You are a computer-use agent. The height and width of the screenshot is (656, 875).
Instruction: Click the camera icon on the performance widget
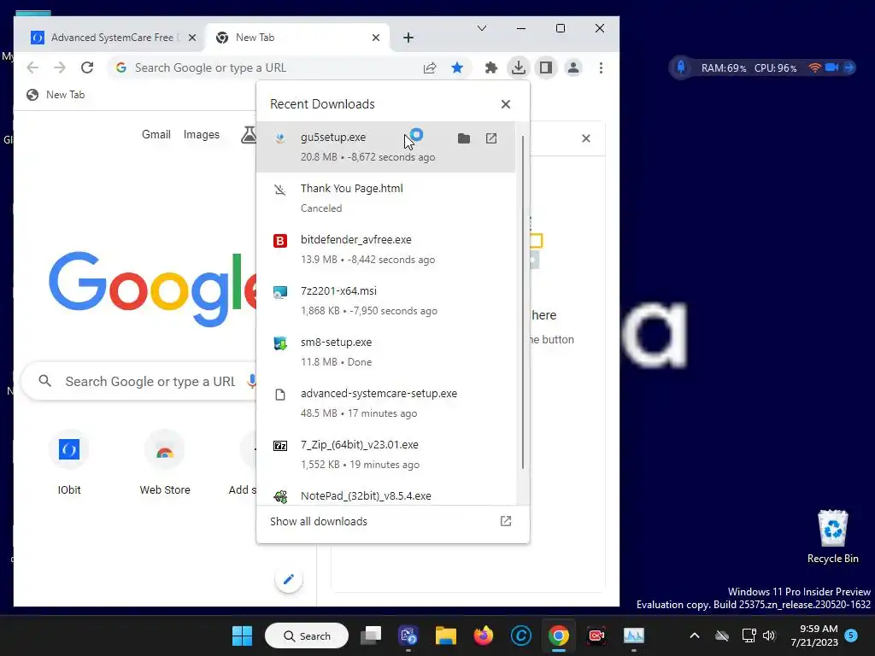[x=831, y=67]
